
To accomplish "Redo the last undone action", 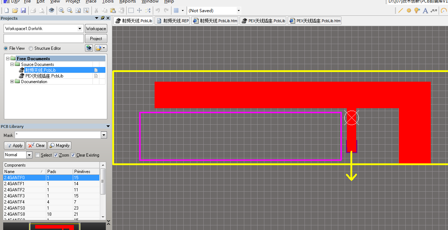I will 166,10.
